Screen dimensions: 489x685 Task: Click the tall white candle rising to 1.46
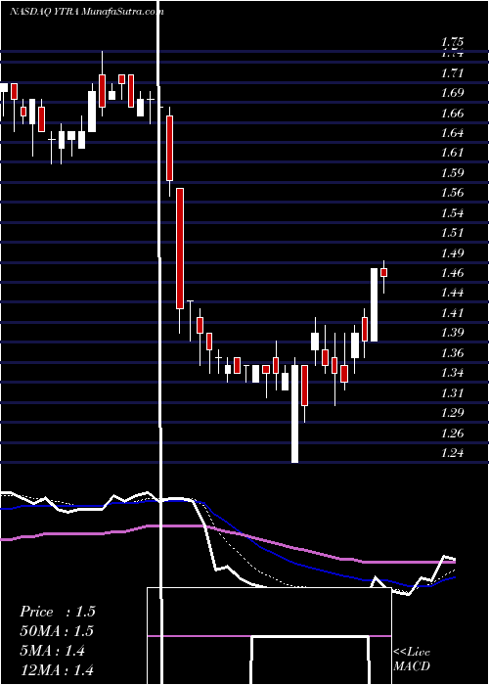(375, 304)
